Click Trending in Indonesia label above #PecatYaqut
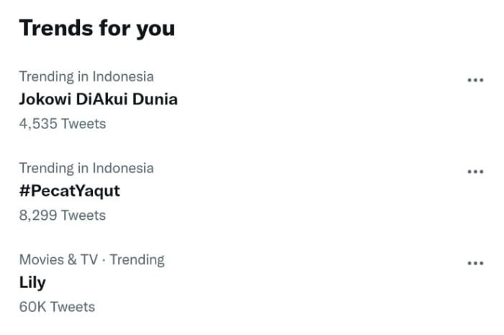 coord(86,168)
